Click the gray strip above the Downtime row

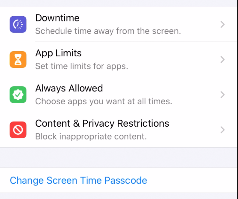tap(119, 3)
